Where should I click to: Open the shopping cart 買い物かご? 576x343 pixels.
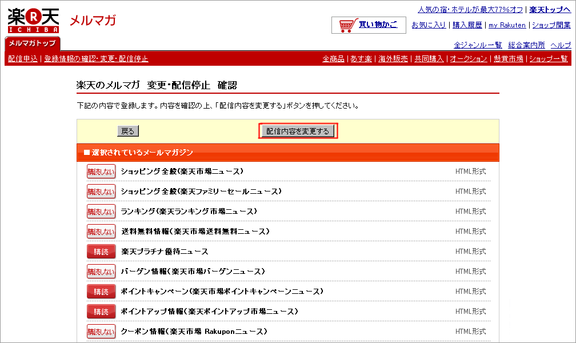pos(369,25)
